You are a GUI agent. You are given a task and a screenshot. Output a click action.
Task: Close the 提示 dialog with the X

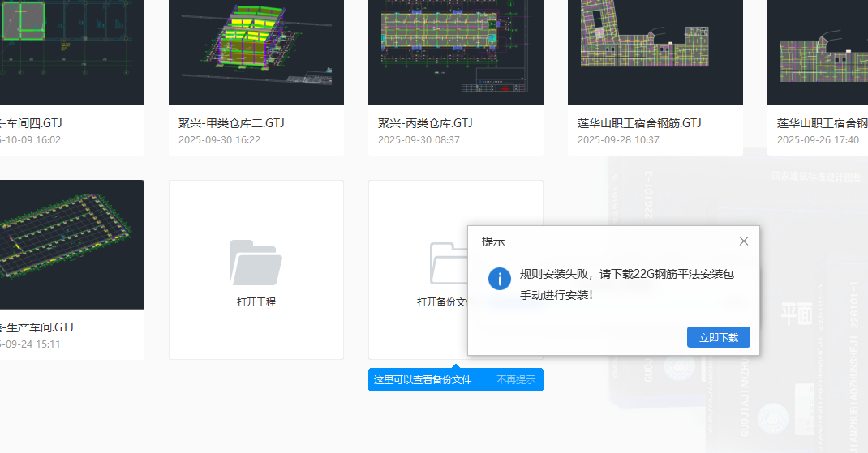[743, 241]
